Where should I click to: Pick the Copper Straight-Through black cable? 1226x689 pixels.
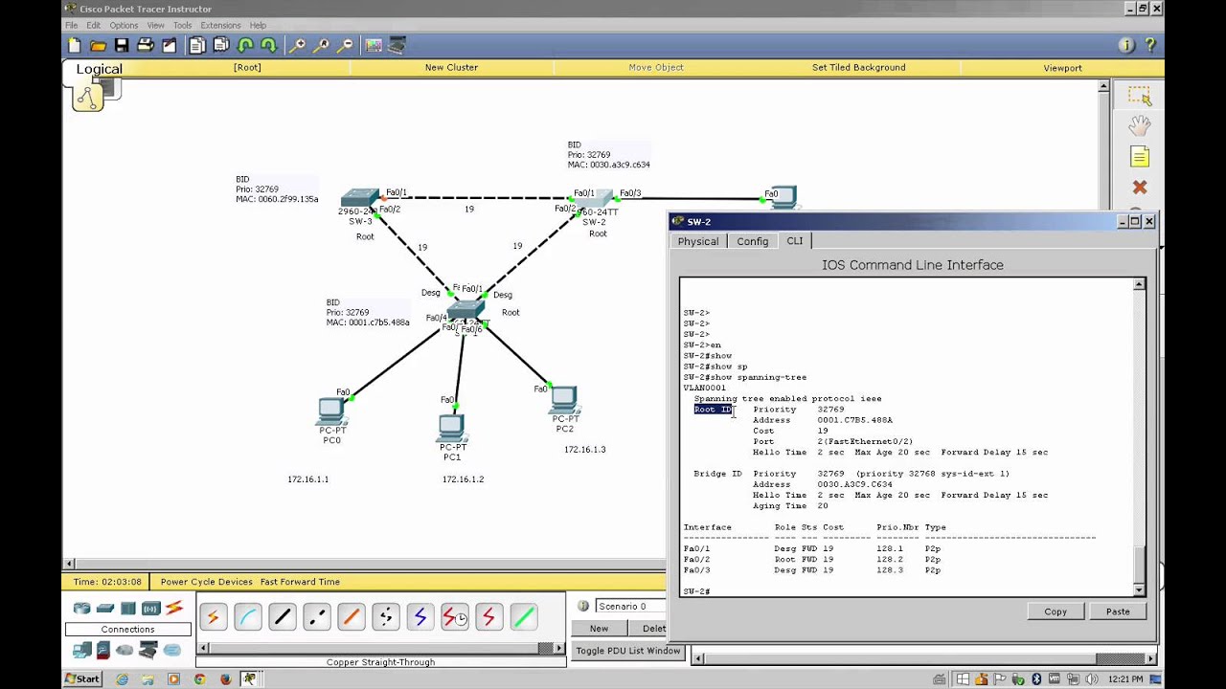pyautogui.click(x=283, y=617)
